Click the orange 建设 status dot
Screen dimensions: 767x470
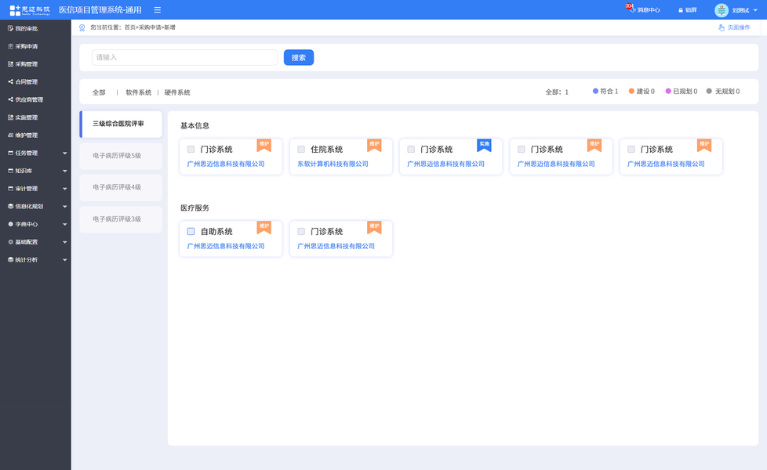[631, 92]
